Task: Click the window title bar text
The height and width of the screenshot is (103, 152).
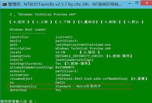Action: pos(65,4)
